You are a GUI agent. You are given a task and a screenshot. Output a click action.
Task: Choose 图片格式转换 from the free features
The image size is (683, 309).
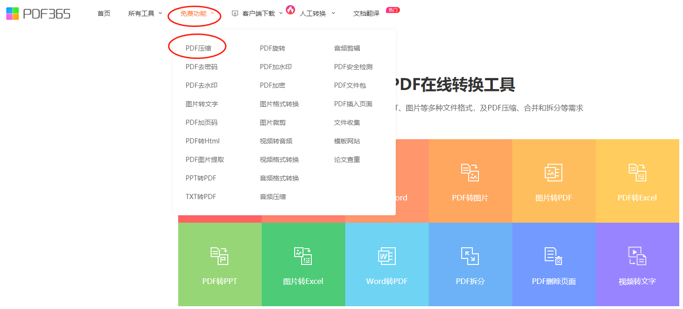coord(279,104)
